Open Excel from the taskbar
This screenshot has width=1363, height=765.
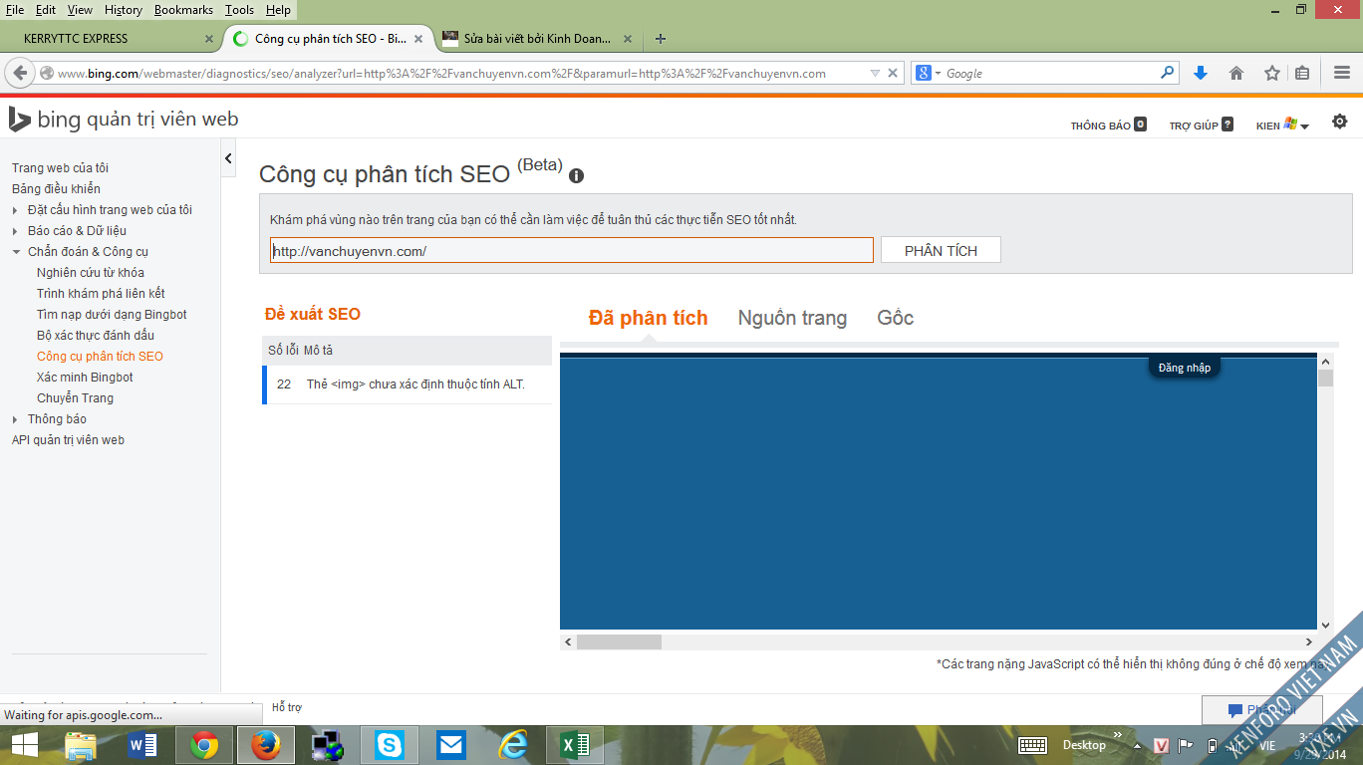pos(575,745)
